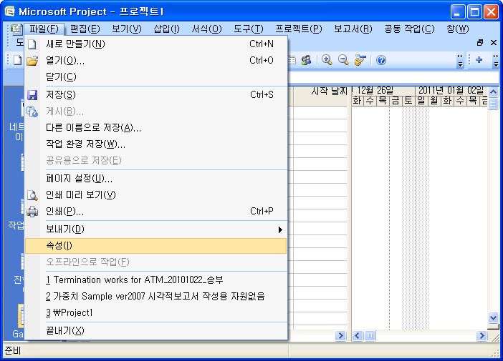Select 닫기(C) menu entry
Viewport: 503px width, 361px height.
[156, 76]
